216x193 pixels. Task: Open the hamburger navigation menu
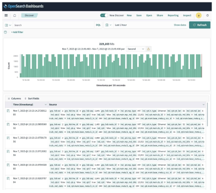click(x=6, y=15)
